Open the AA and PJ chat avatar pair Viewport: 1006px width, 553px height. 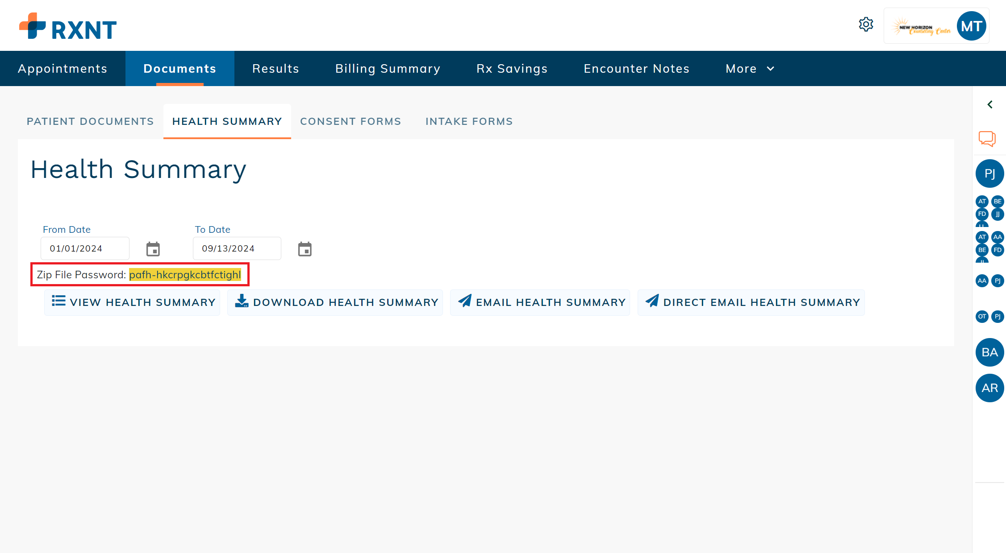tap(989, 281)
